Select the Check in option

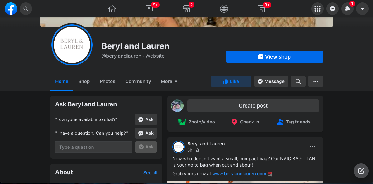click(x=245, y=122)
